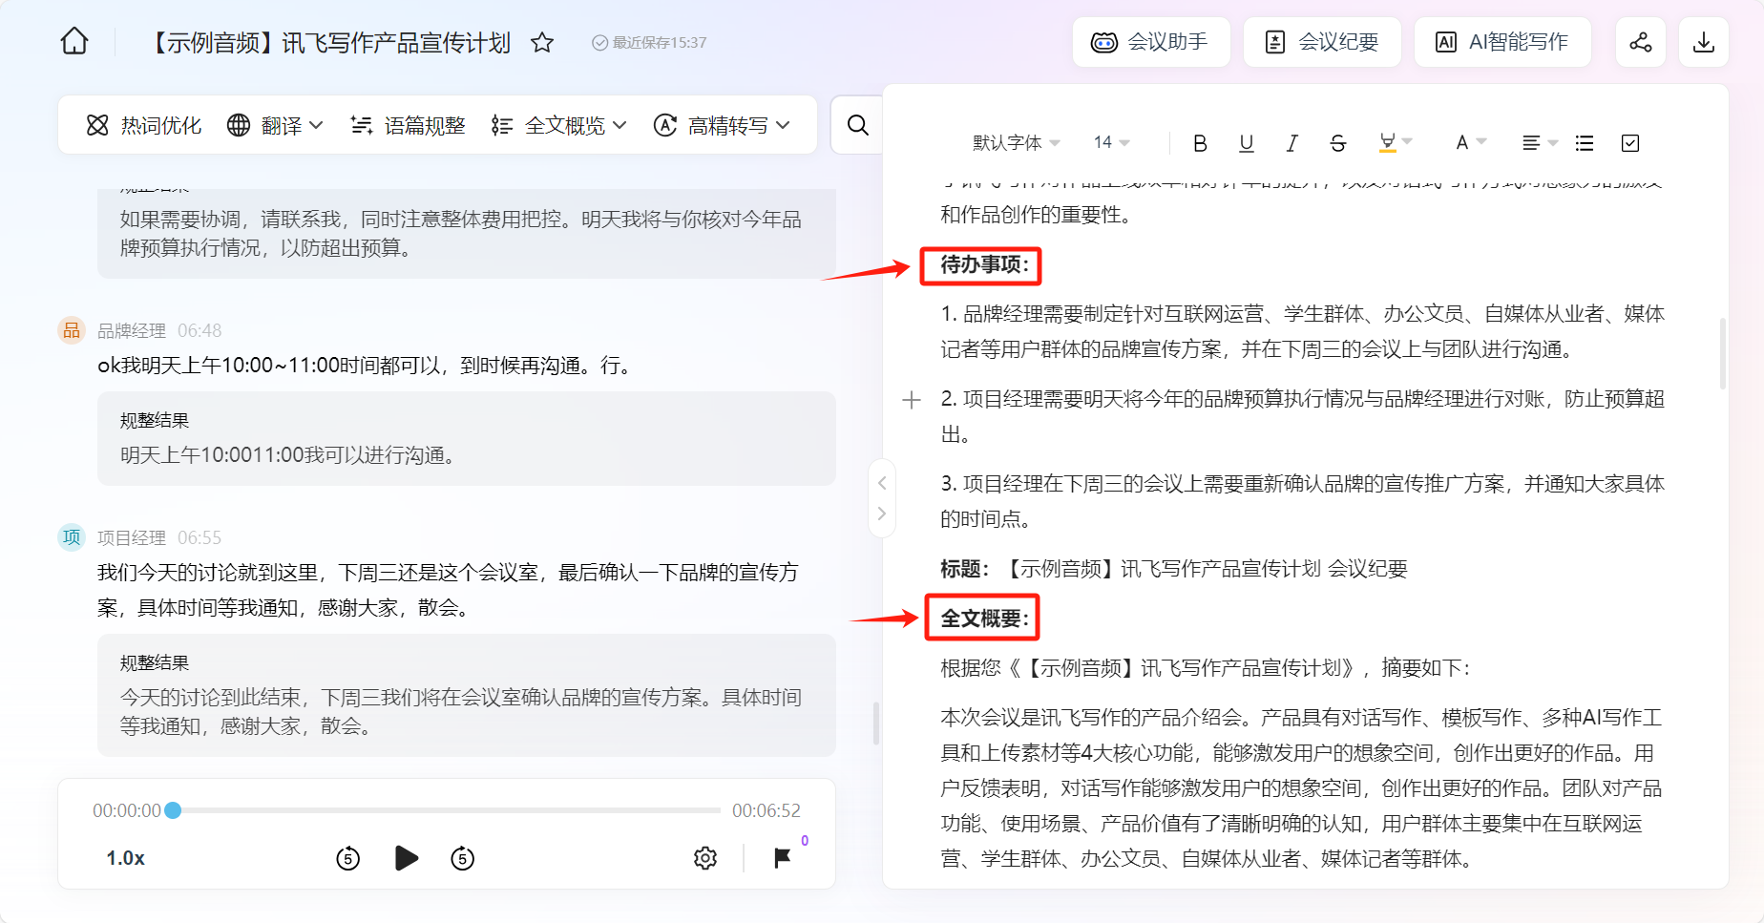This screenshot has width=1764, height=923.
Task: Toggle strikethrough formatting
Action: [1337, 143]
